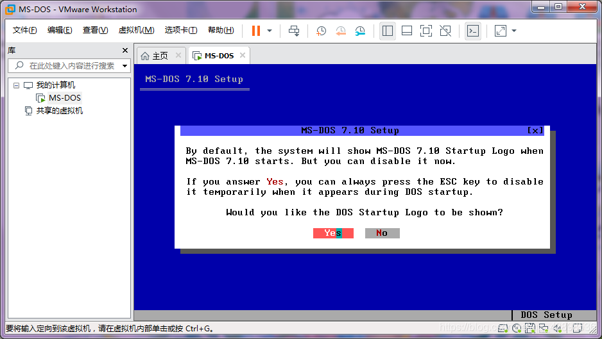Viewport: 602px width, 339px height.
Task: Click the message log icon in status bar
Action: coord(577,328)
